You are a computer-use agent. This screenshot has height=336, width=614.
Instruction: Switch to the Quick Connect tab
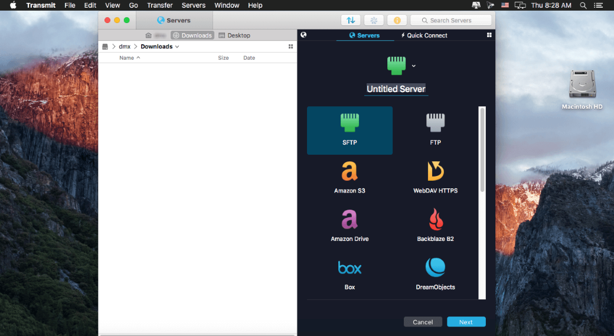point(424,35)
